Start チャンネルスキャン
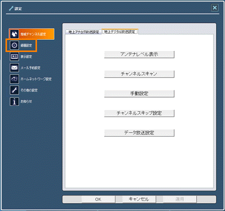Image resolution: width=225 pixels, height=211 pixels. click(x=139, y=74)
